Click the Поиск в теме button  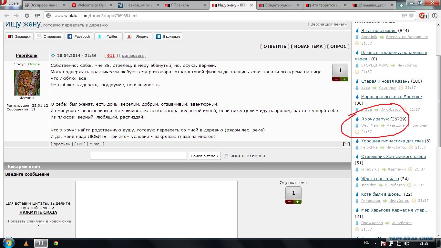[205, 156]
